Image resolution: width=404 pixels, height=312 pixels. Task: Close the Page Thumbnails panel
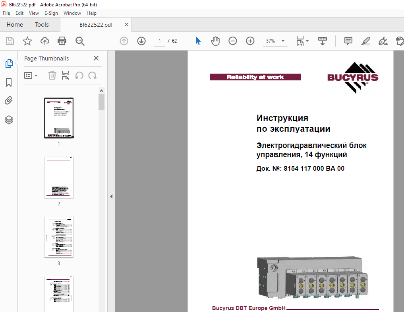coord(96,58)
